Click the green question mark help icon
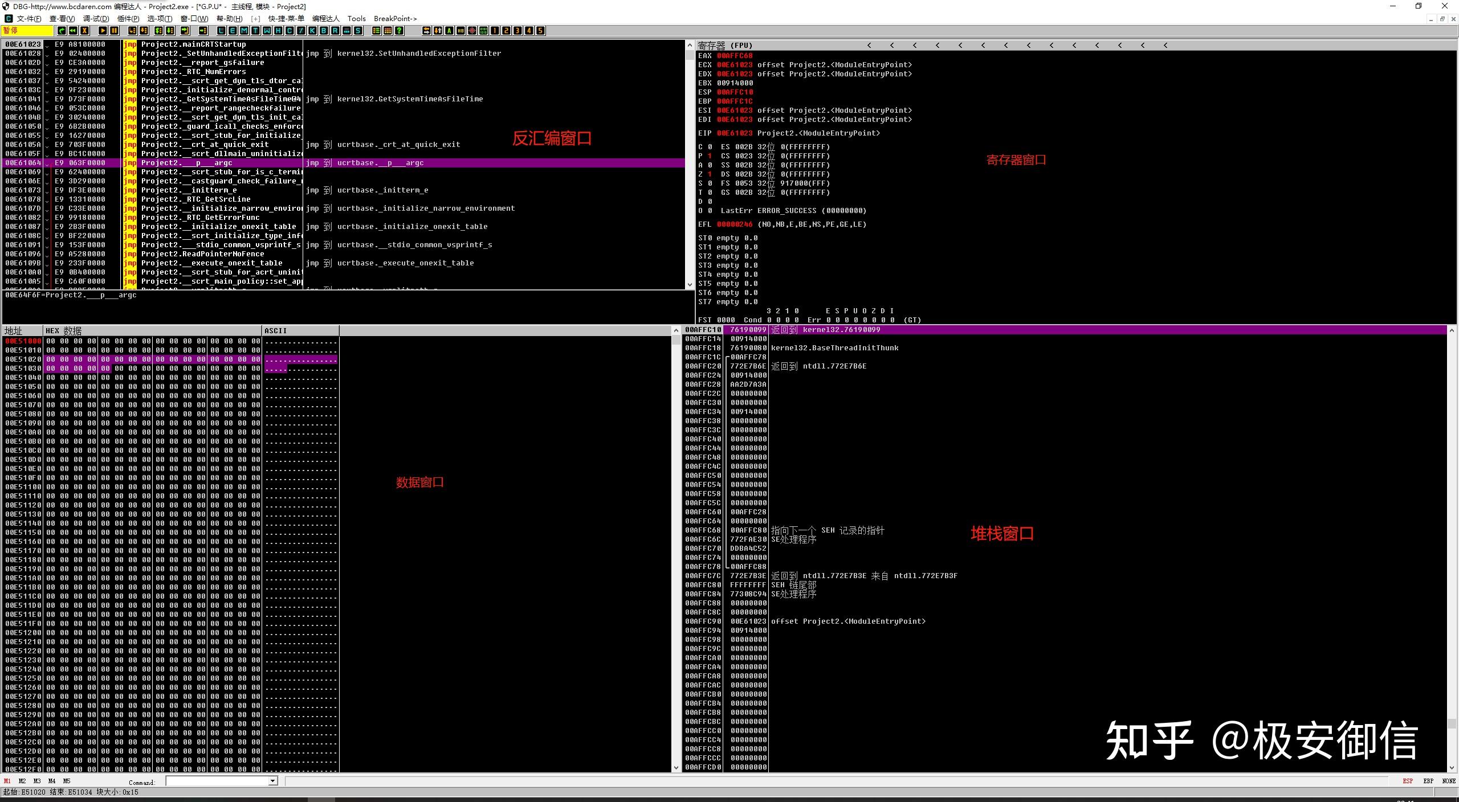Image resolution: width=1459 pixels, height=802 pixels. click(x=399, y=31)
